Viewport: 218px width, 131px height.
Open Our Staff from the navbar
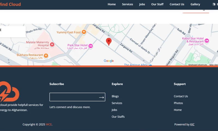click(x=157, y=4)
